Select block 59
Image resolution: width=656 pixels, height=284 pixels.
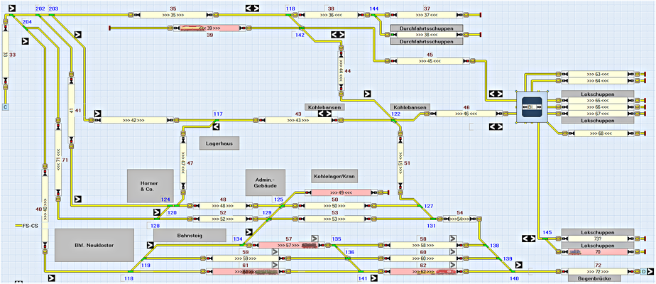(246, 258)
